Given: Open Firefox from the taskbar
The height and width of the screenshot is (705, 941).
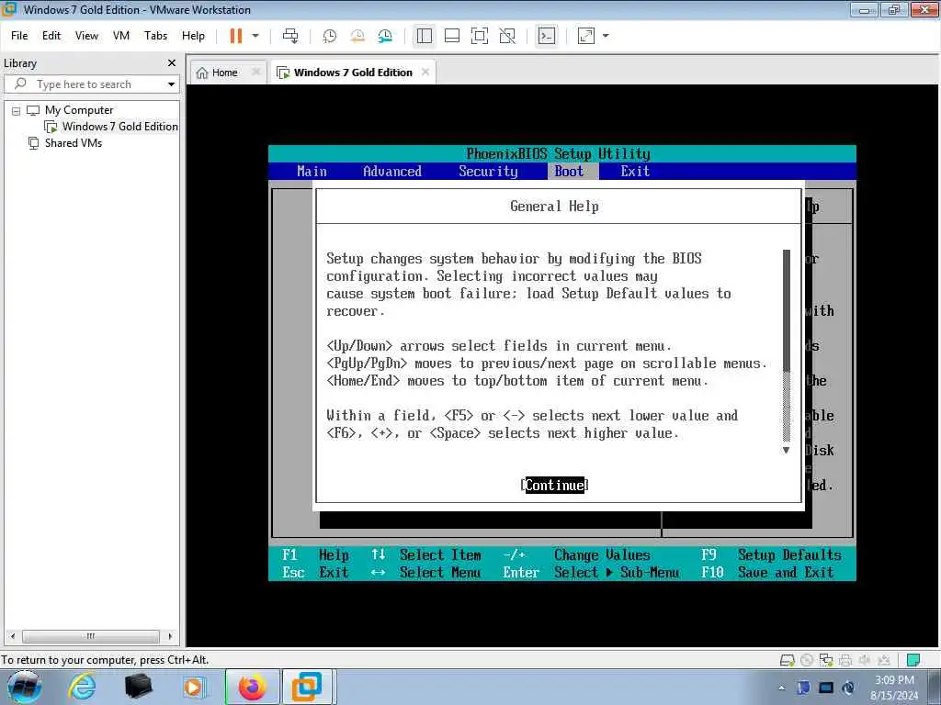Looking at the screenshot, I should click(252, 687).
